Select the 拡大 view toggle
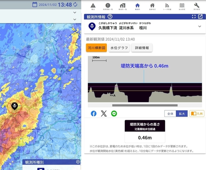Image resolution: width=206 pixels, height=170 pixels. pyautogui.click(x=182, y=114)
